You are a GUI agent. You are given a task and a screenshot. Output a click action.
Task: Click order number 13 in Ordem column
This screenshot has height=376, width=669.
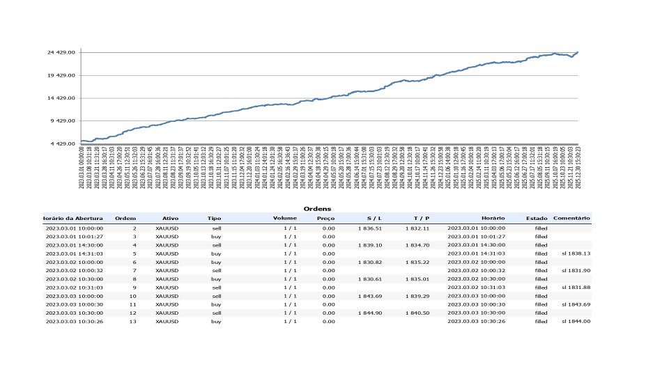tap(132, 322)
